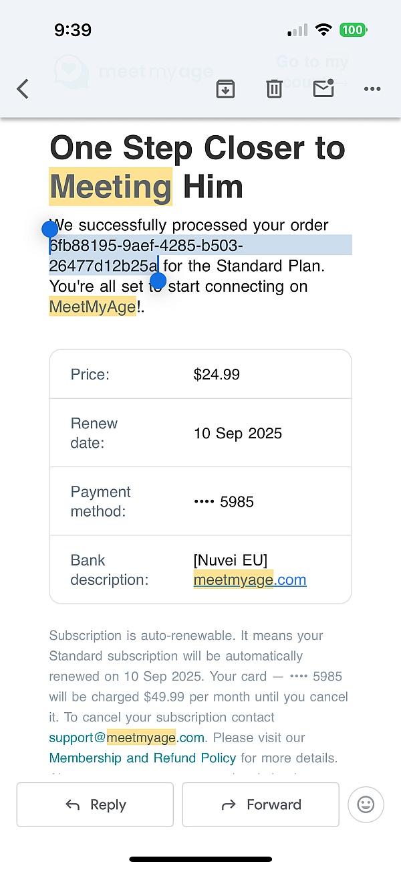Image resolution: width=401 pixels, height=870 pixels.
Task: Open the meetmyage.com bank description link
Action: (x=249, y=580)
